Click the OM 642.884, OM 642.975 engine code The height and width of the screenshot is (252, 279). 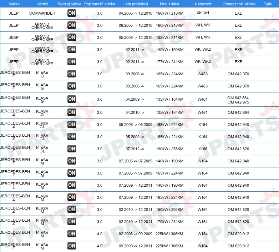[x=238, y=100]
